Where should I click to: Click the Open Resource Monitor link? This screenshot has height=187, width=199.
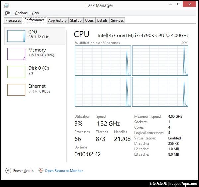pos(64,171)
